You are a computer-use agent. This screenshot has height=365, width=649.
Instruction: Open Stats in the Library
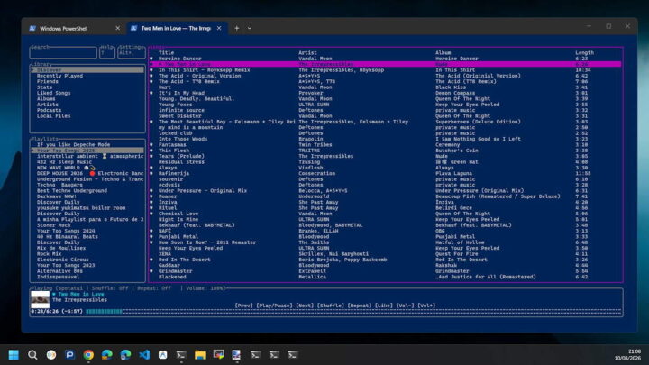pos(44,87)
